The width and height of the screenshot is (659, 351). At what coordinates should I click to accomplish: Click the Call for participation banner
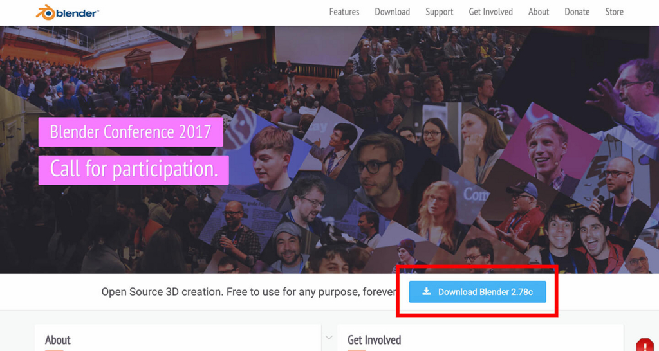point(134,170)
